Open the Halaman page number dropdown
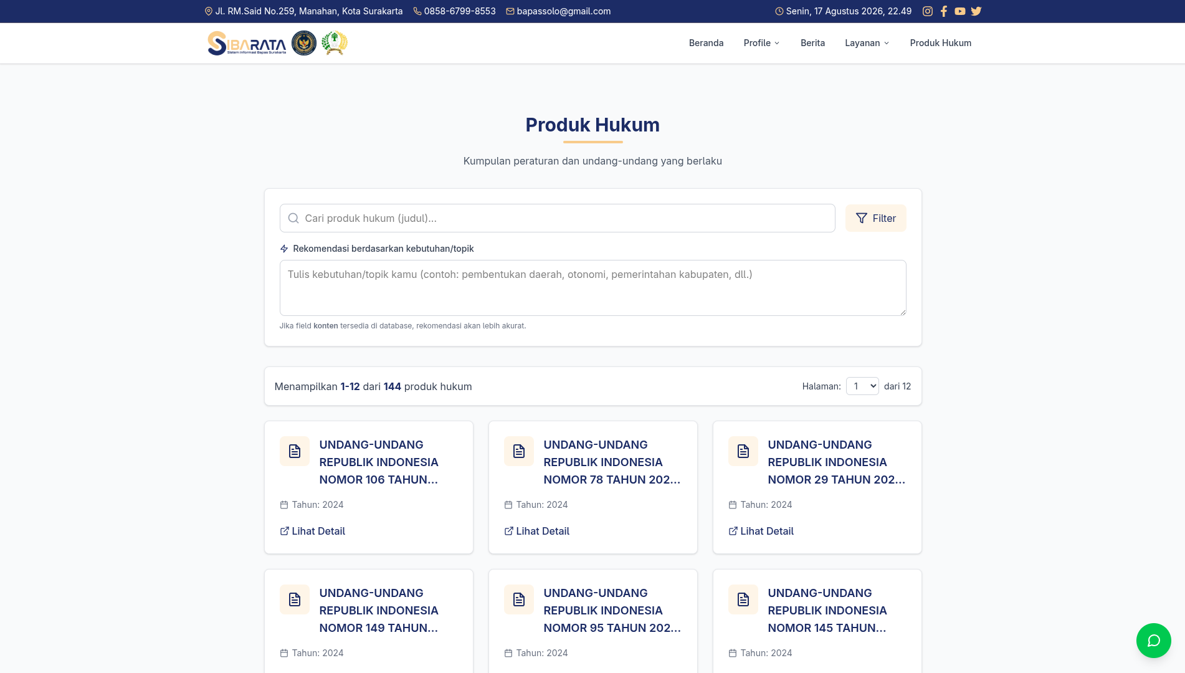The image size is (1185, 673). tap(862, 386)
